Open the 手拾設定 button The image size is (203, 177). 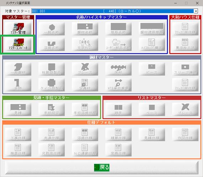[52, 109]
